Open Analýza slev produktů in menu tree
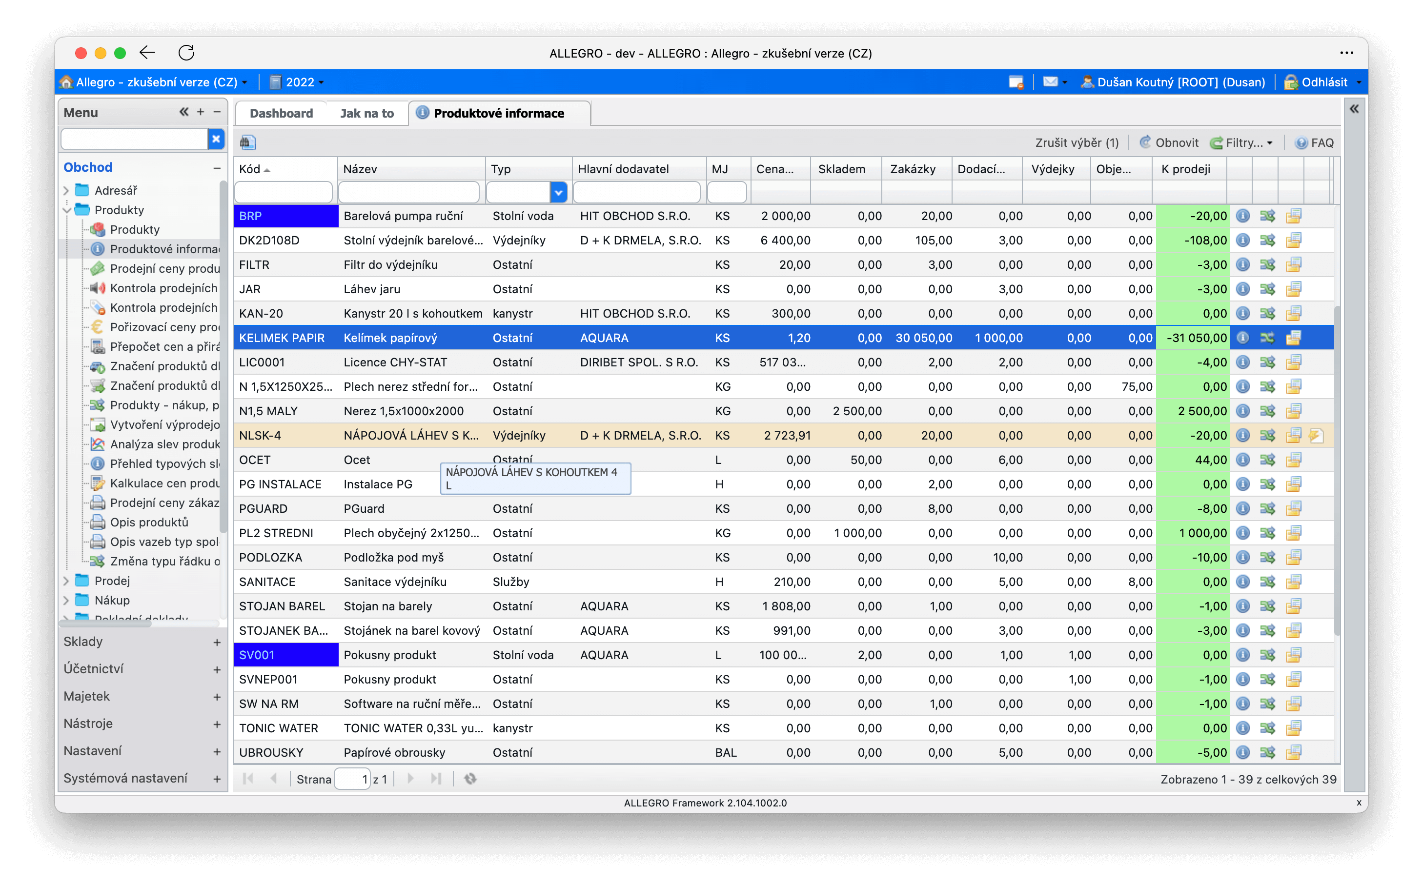The image size is (1423, 885). [x=164, y=443]
